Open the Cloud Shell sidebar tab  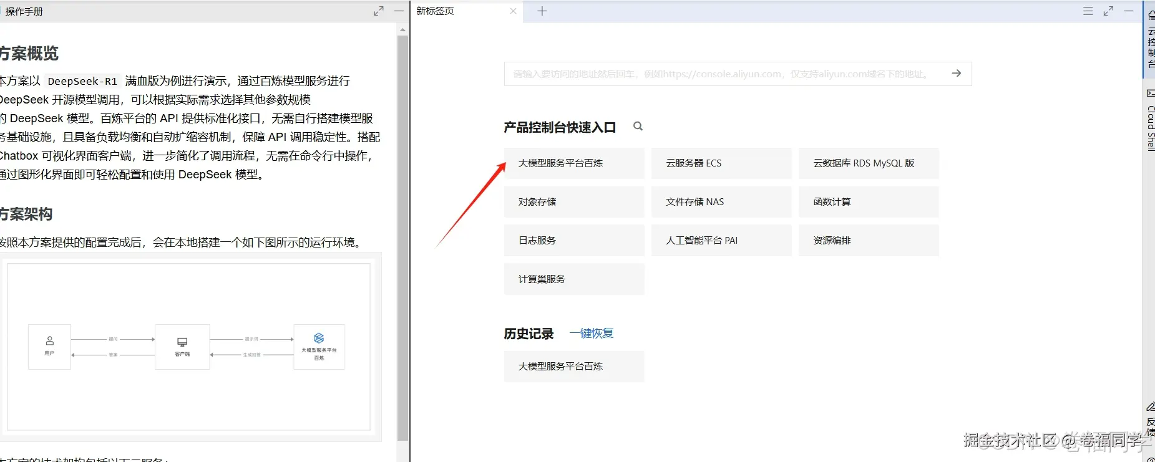[x=1150, y=120]
